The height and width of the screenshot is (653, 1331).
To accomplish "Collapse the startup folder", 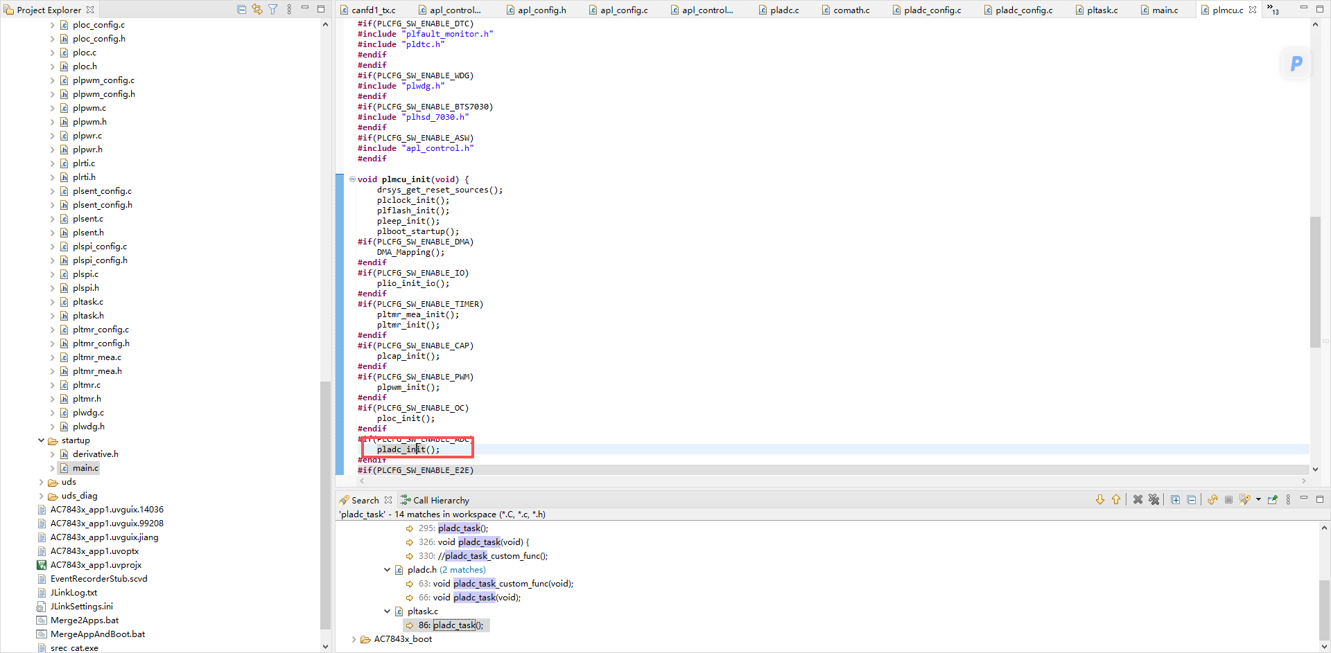I will pos(42,440).
